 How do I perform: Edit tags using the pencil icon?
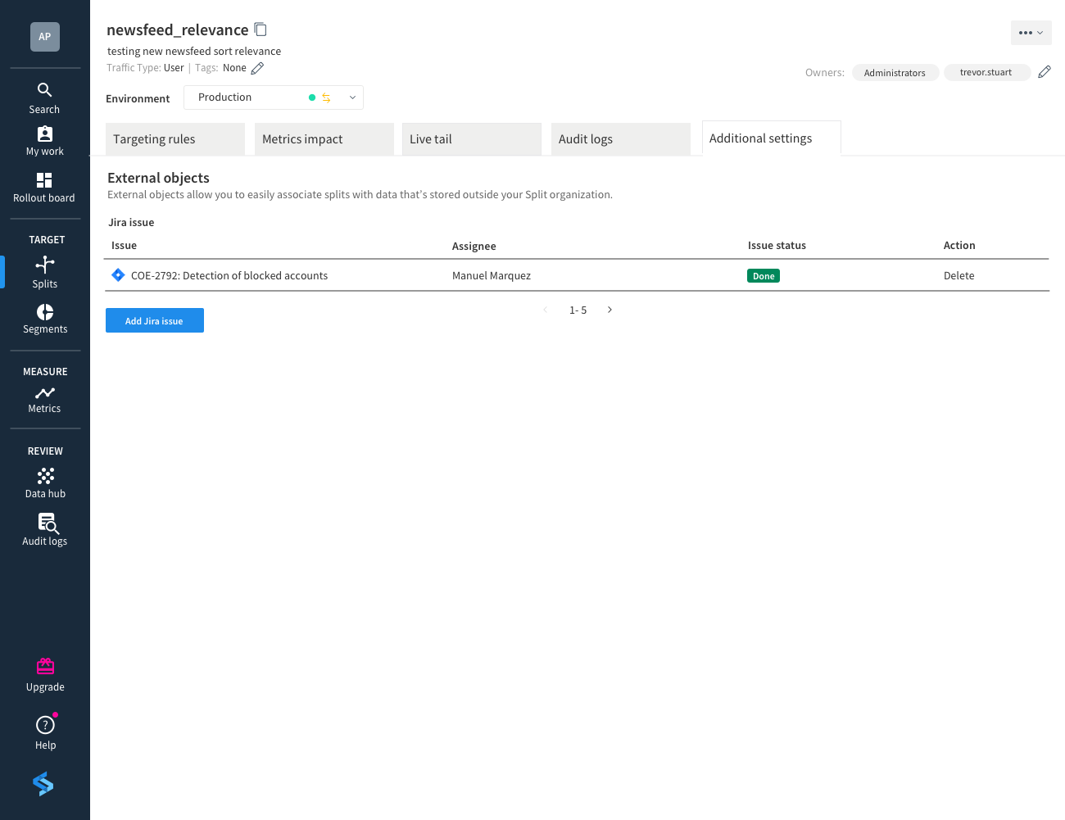(x=256, y=68)
